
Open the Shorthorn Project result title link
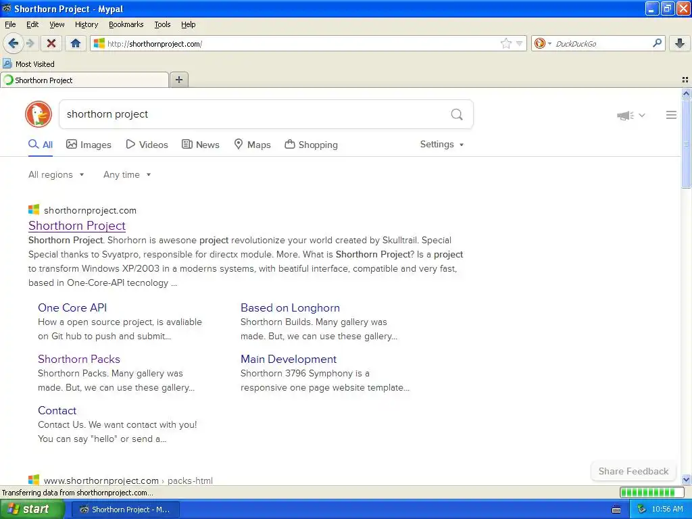[77, 226]
